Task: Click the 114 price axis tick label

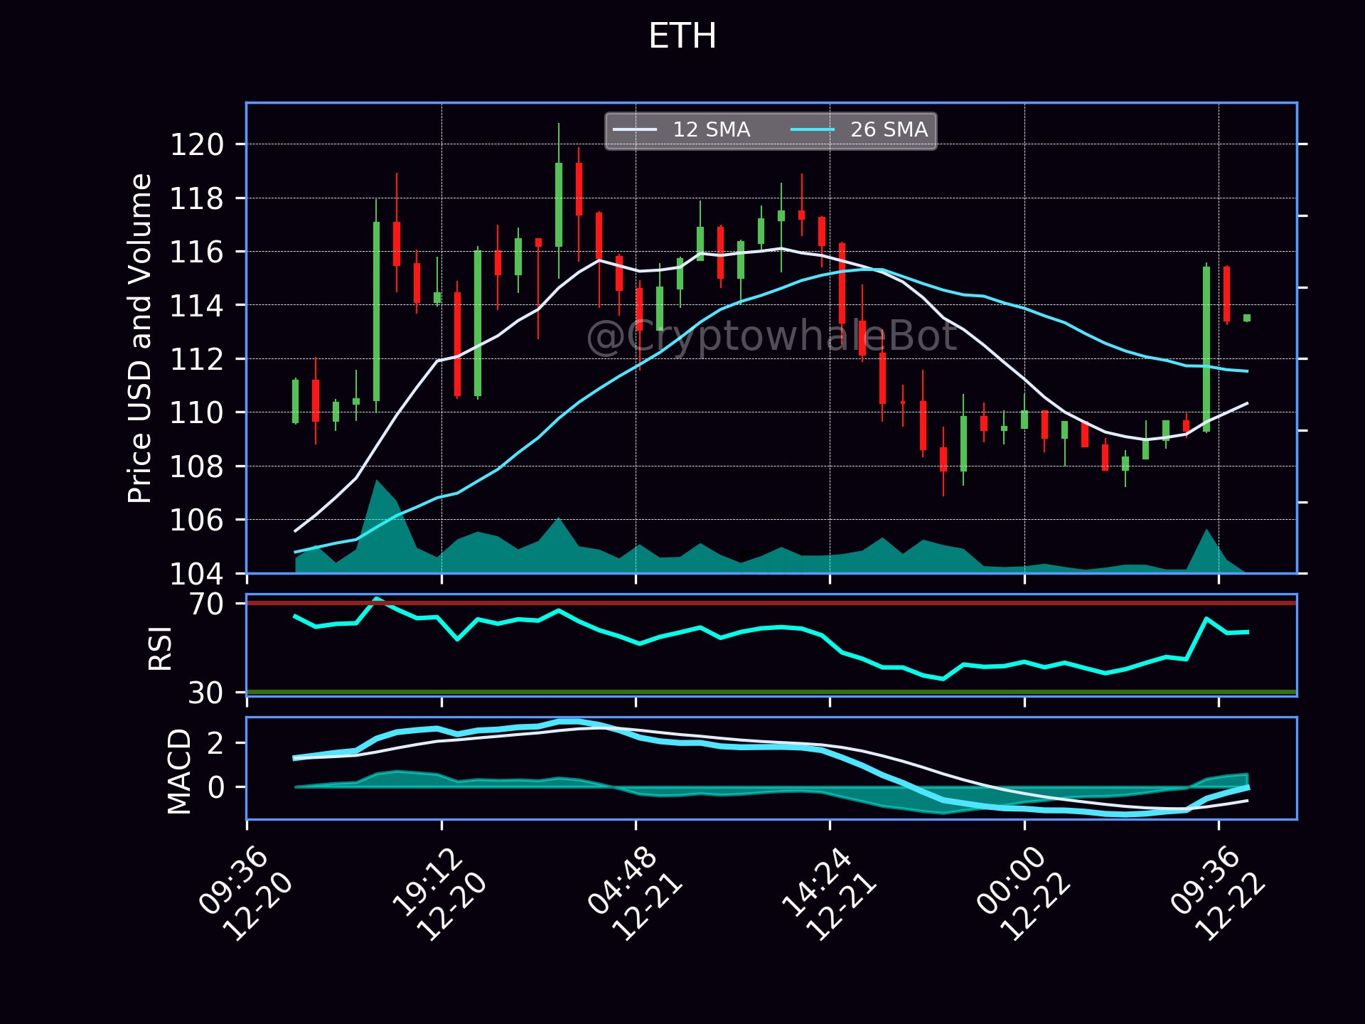Action: [196, 306]
